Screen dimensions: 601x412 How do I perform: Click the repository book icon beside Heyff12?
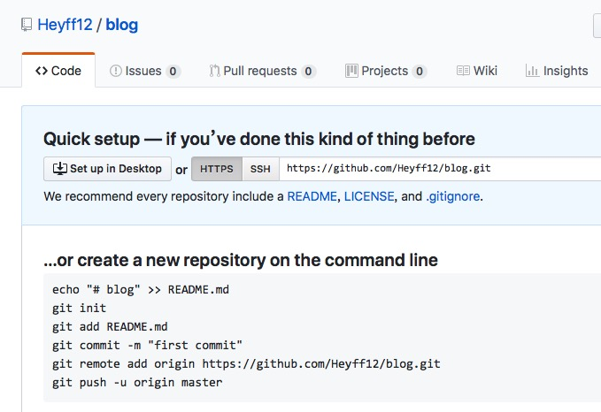27,25
